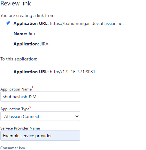Click the Jira application icon
Viewport: 146px width, 150px height.
[x=8, y=23]
